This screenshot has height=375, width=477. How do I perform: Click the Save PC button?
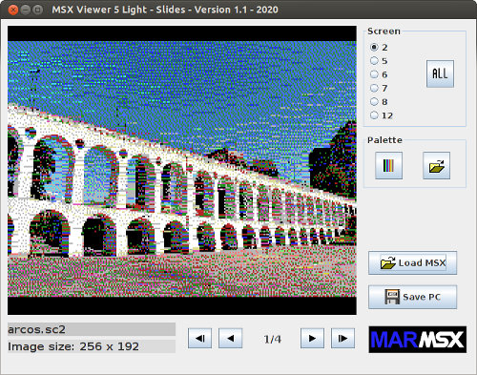[x=413, y=297]
